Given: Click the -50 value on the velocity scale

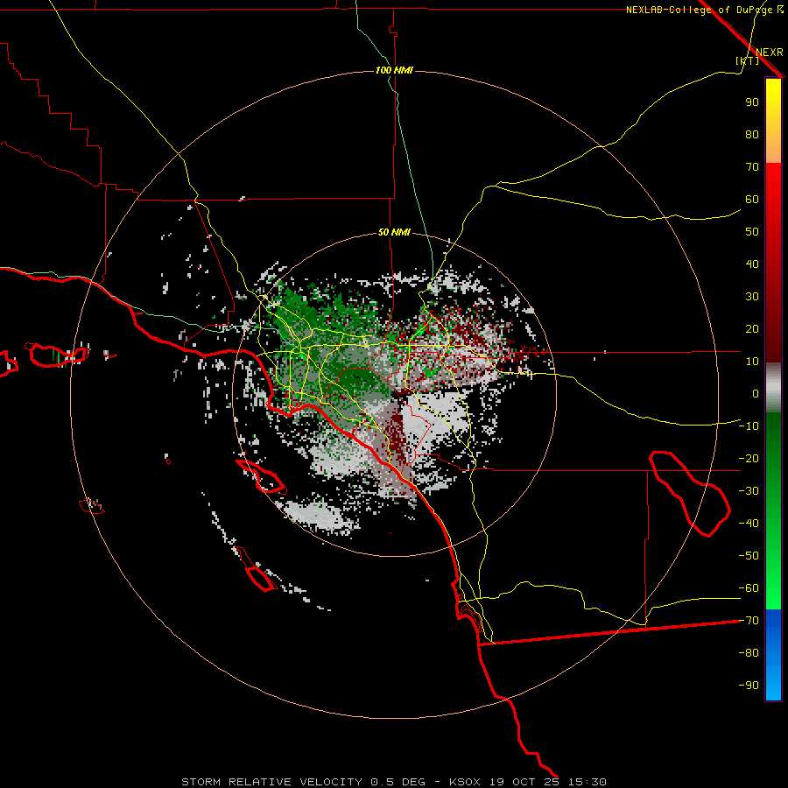Looking at the screenshot, I should coord(749,556).
